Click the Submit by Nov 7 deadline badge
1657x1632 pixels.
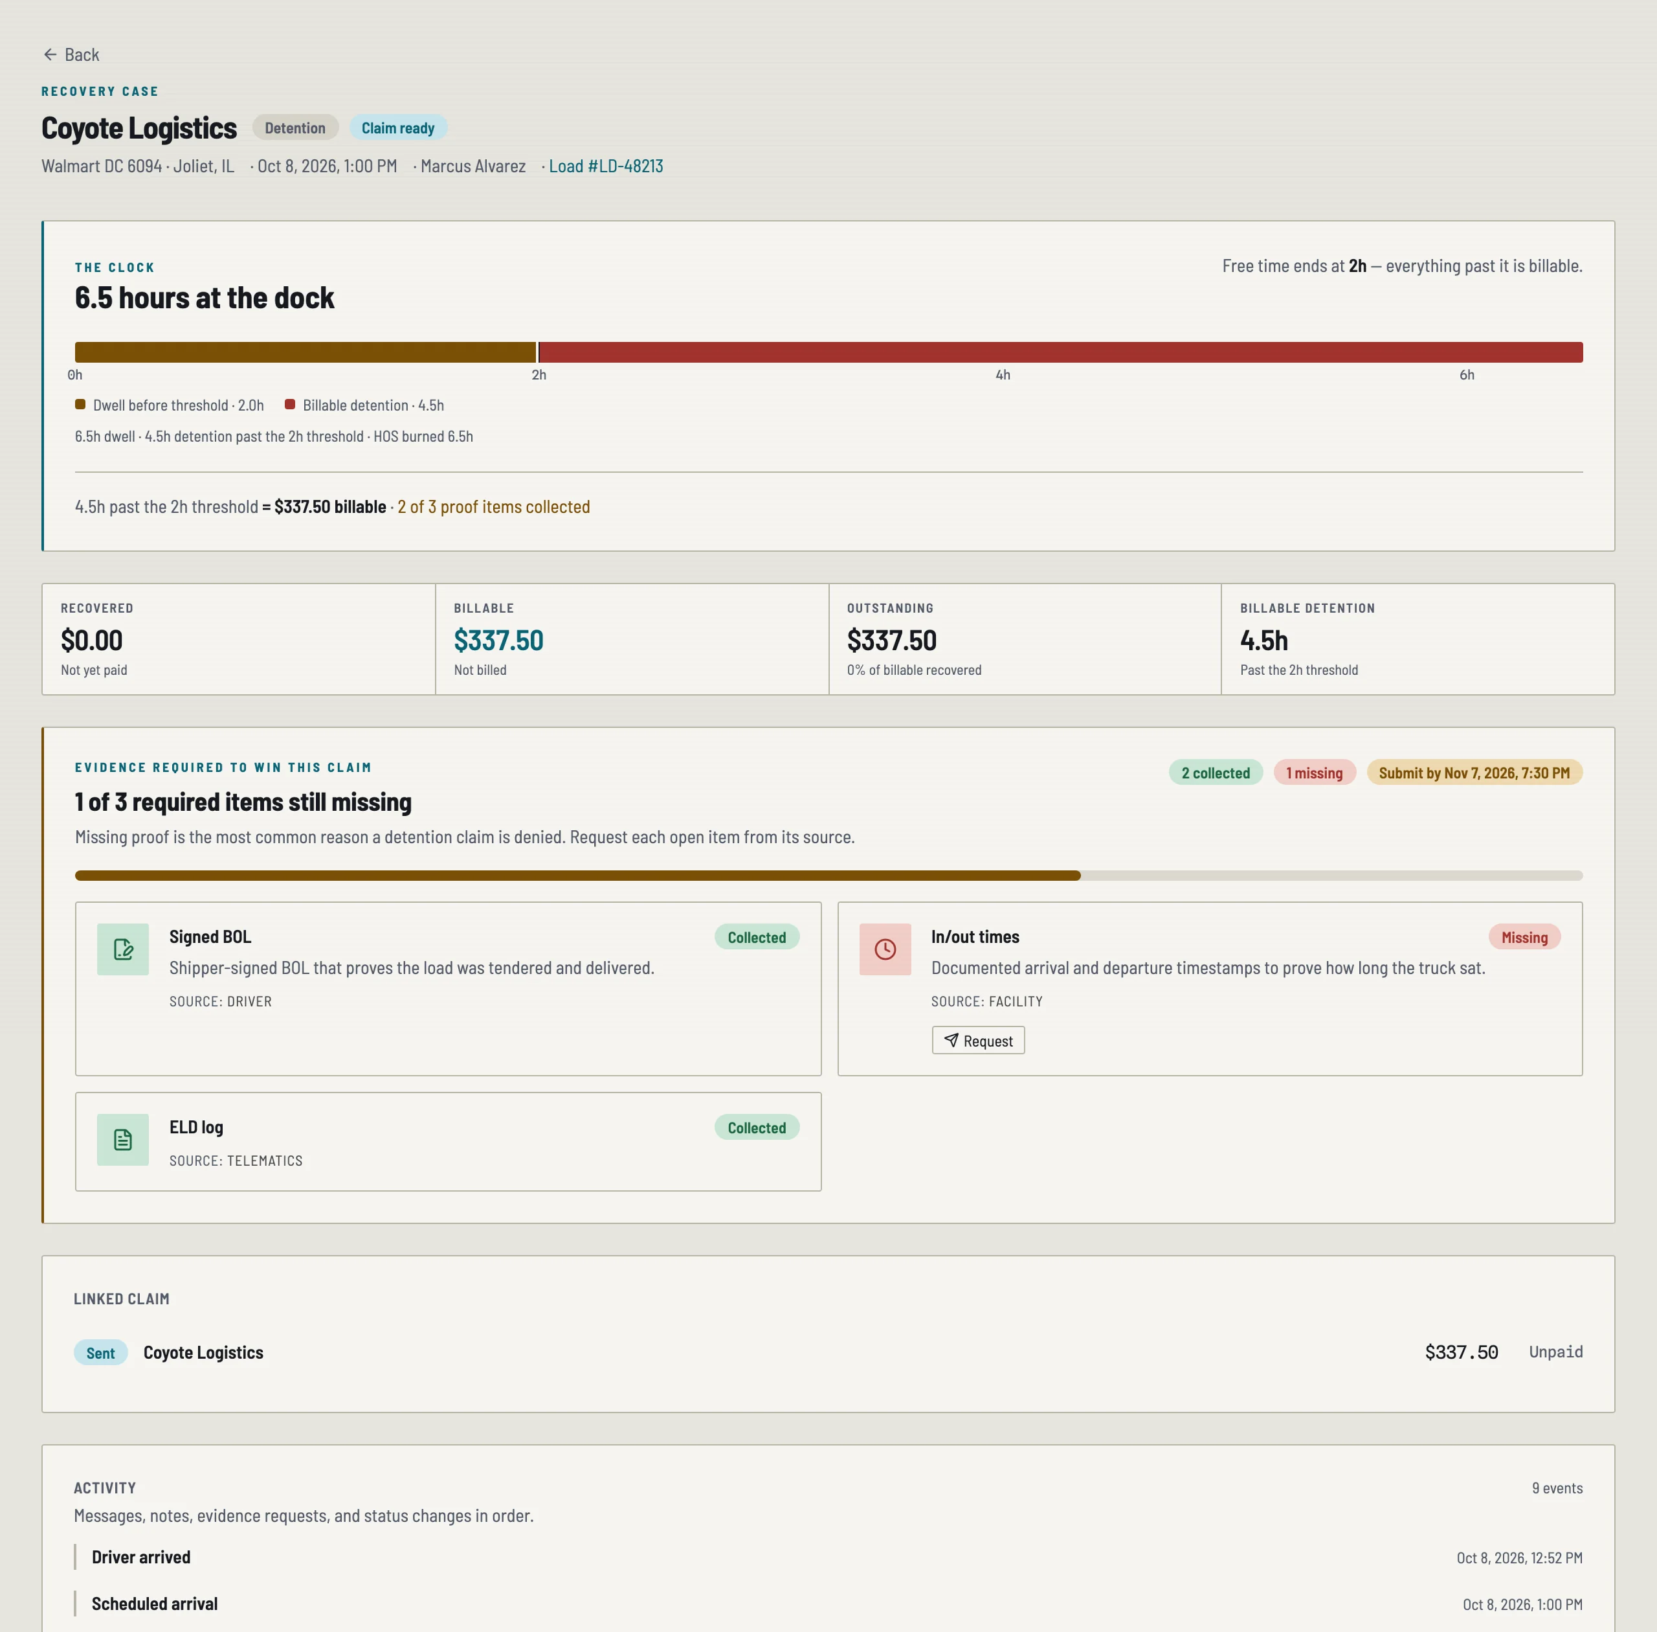pos(1474,772)
